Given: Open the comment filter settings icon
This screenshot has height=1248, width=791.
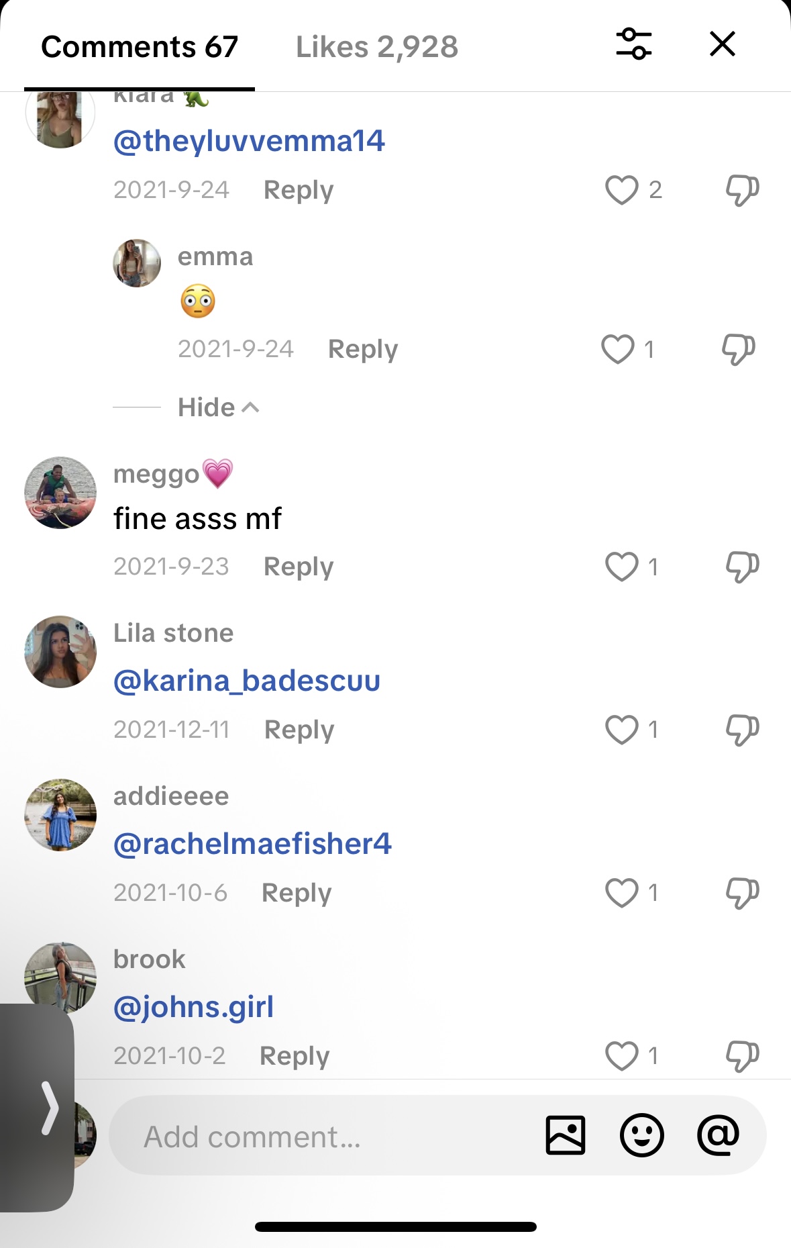Looking at the screenshot, I should (633, 44).
